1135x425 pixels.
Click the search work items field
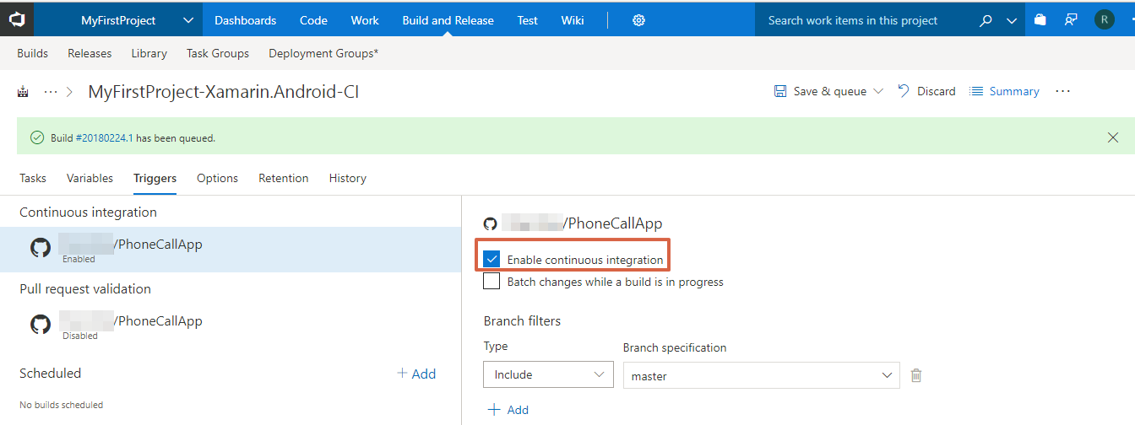click(x=866, y=20)
